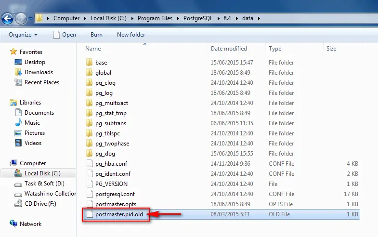The image size is (378, 237).
Task: Select the pg_multixact folder icon
Action: (x=89, y=103)
